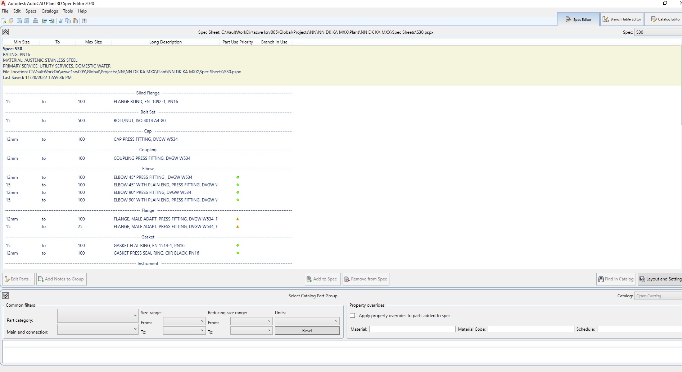Open the Units dropdown
Image resolution: width=682 pixels, height=372 pixels.
pos(307,321)
